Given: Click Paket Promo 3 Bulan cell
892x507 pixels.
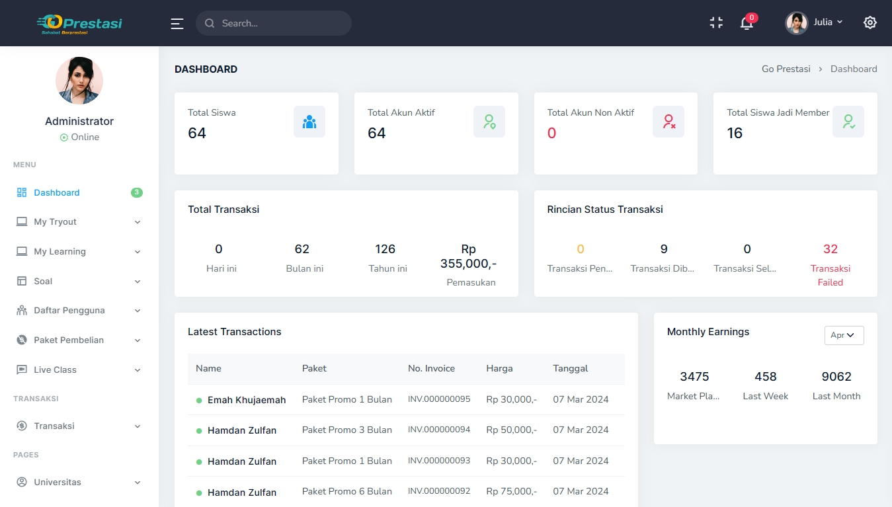Looking at the screenshot, I should coord(347,430).
